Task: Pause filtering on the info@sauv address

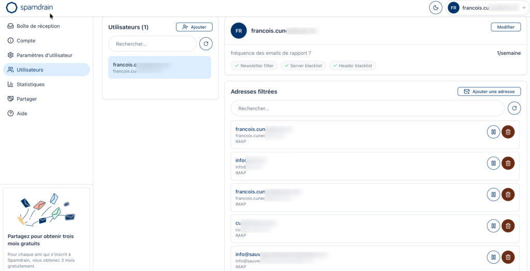Action: pos(493,257)
